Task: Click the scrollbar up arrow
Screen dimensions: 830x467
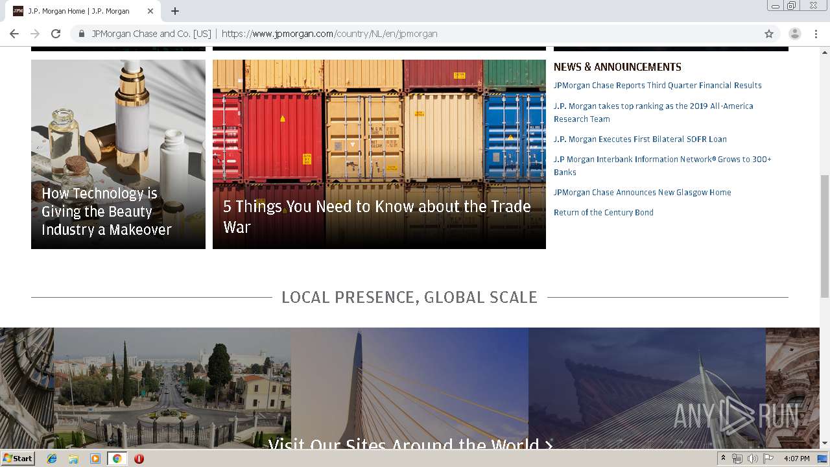Action: tap(825, 51)
